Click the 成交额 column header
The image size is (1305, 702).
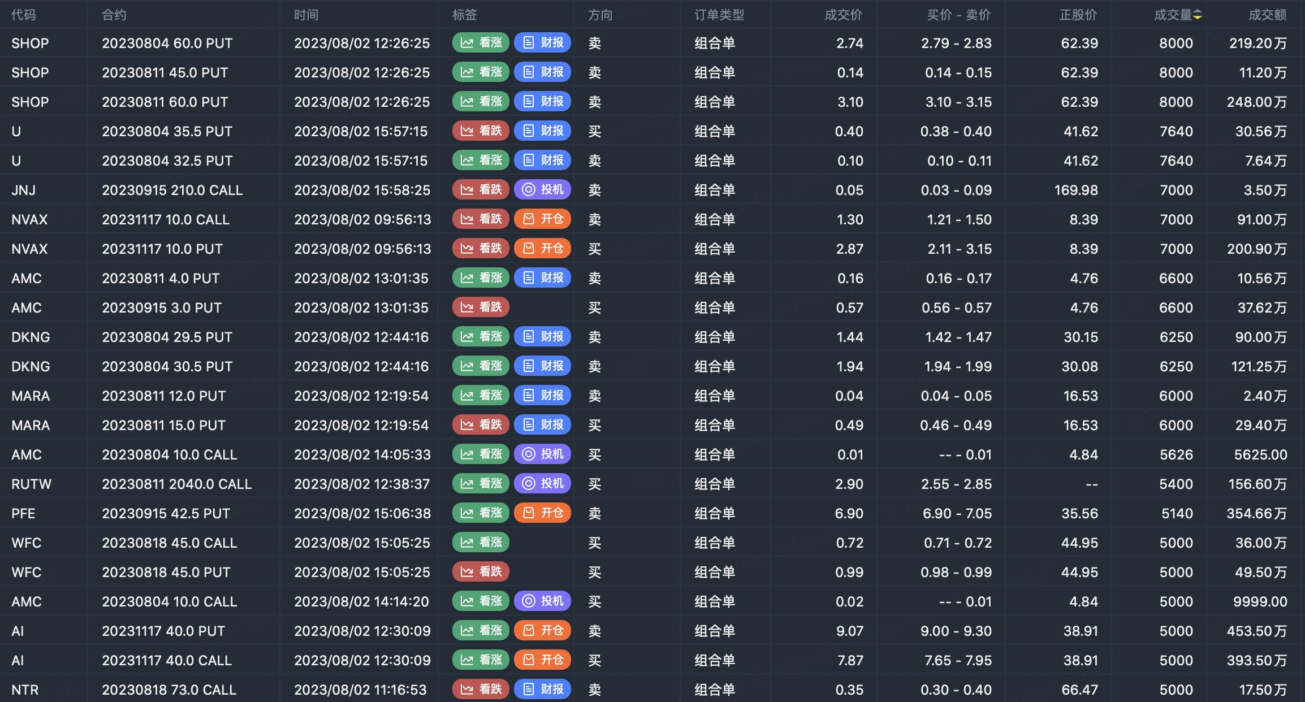(1268, 15)
